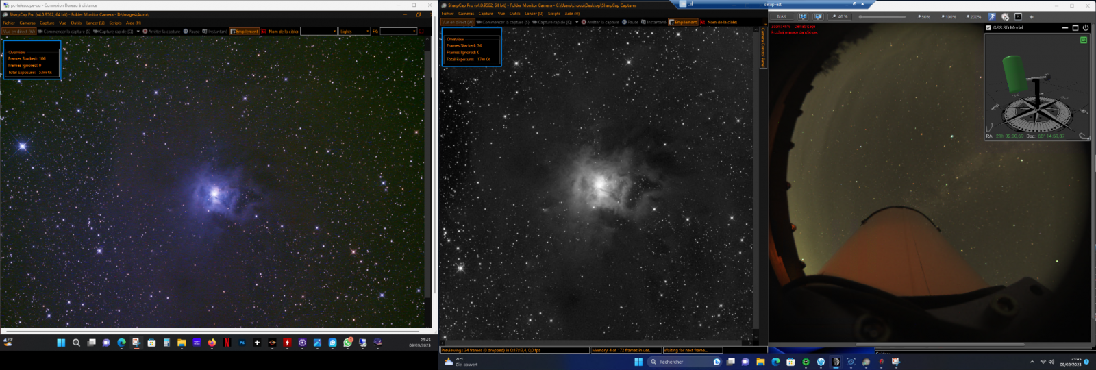The width and height of the screenshot is (1096, 370).
Task: Click Pause in the left SharpCap toolbar
Action: [192, 32]
